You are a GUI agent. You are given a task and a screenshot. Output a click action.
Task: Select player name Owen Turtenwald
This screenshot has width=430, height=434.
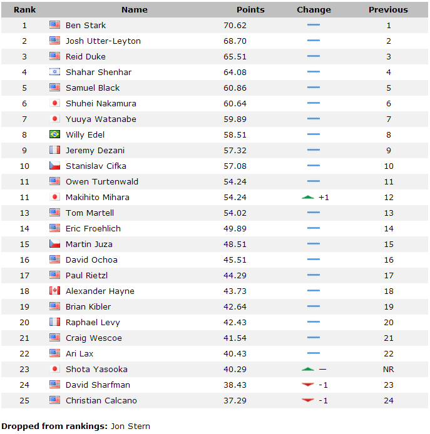[101, 181]
